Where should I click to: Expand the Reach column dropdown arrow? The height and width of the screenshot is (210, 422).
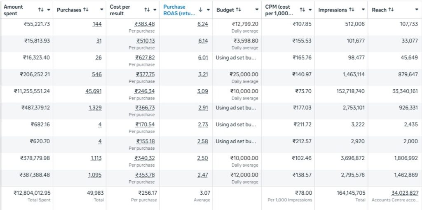point(417,9)
